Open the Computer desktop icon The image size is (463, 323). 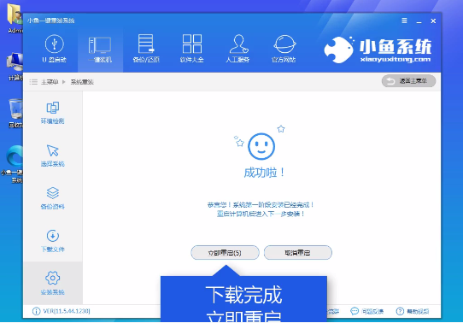tap(15, 67)
